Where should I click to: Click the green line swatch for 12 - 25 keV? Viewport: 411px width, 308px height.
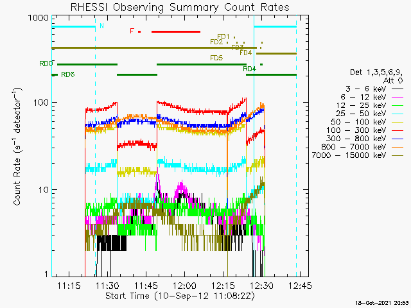click(x=398, y=105)
